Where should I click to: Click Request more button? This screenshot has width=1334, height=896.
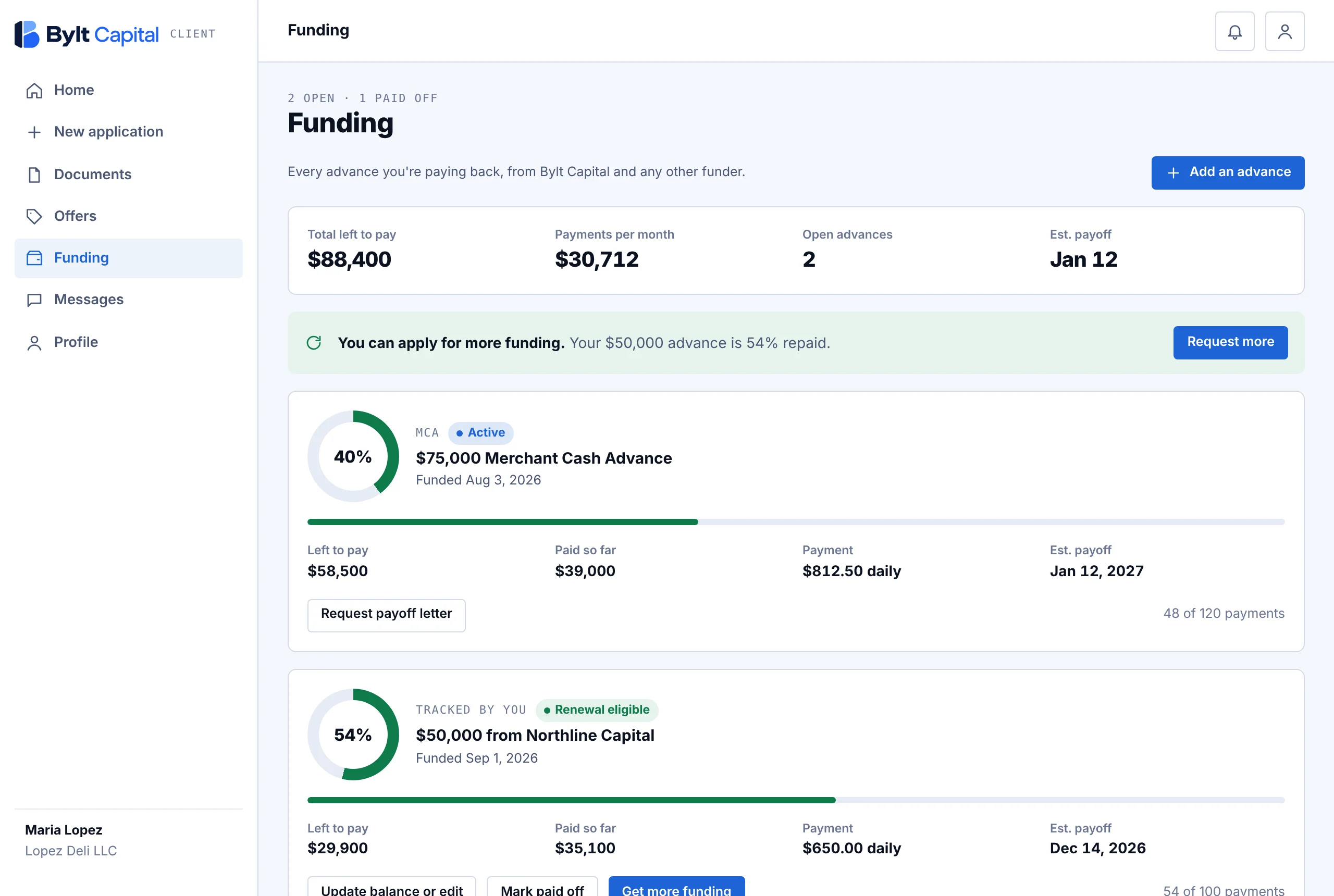tap(1230, 342)
